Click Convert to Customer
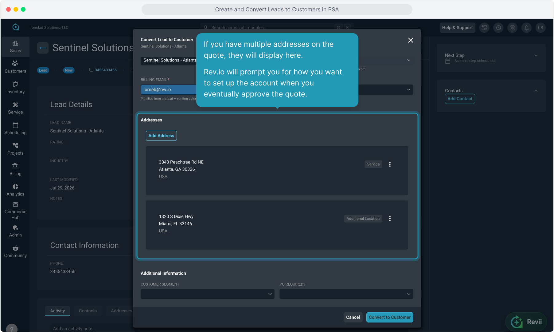This screenshot has width=554, height=332. click(x=390, y=317)
